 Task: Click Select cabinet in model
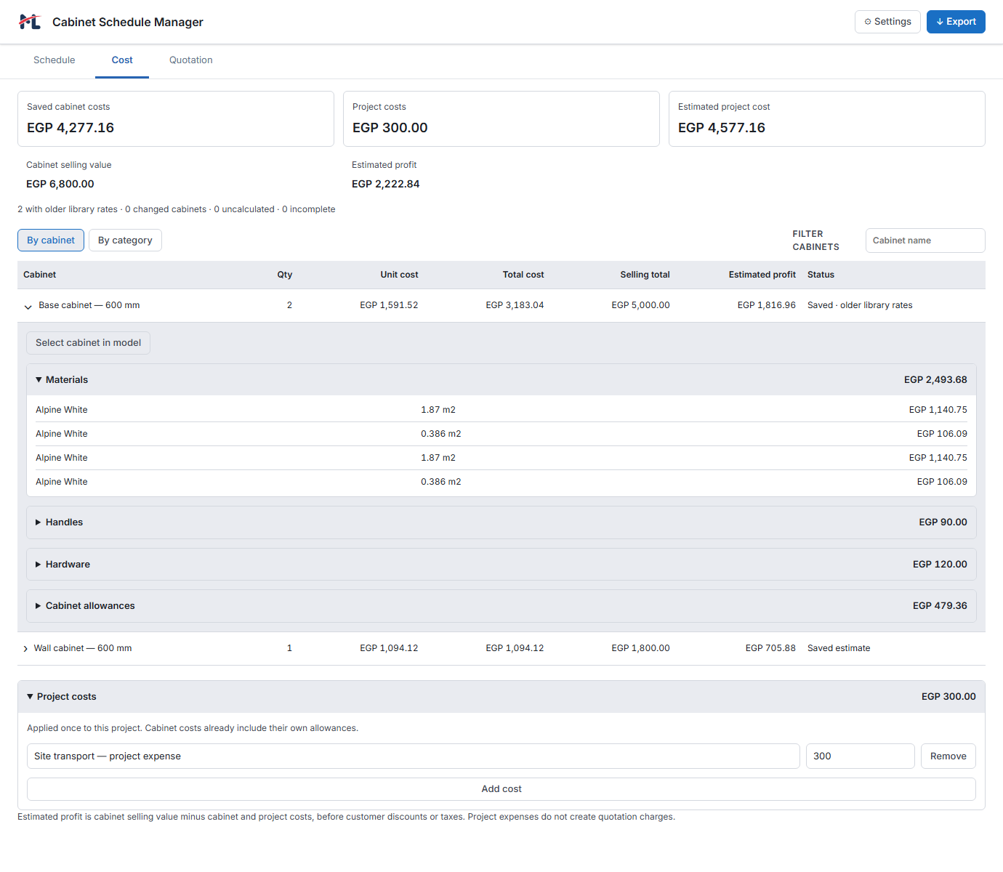[x=88, y=343]
